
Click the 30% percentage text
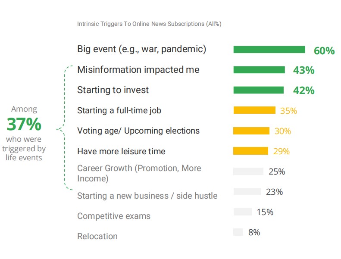282,131
